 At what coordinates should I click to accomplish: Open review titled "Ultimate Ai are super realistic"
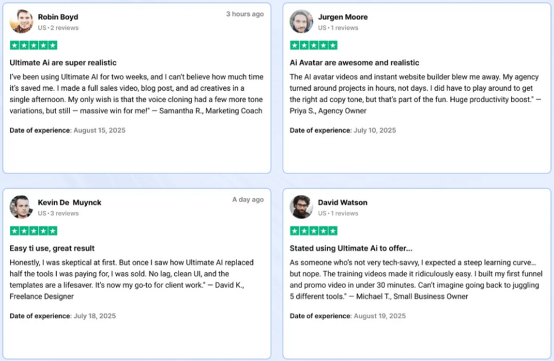(63, 63)
